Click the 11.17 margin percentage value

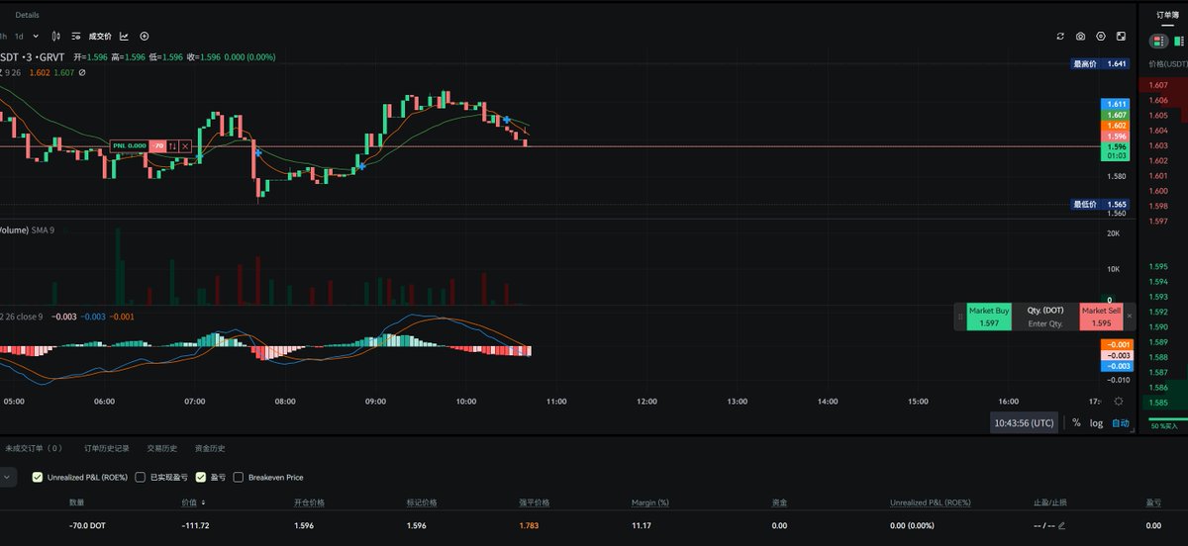tap(642, 525)
